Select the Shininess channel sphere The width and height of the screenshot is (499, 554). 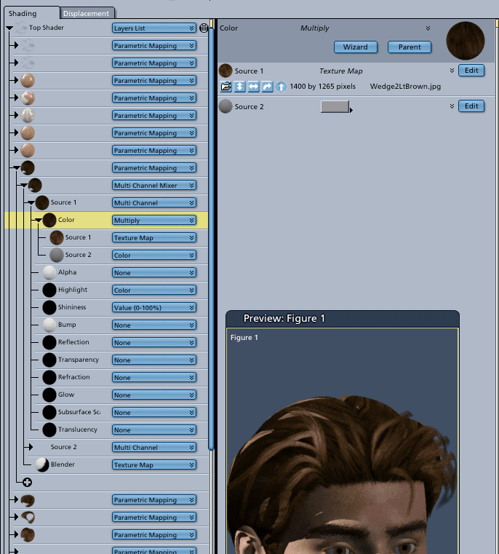click(x=49, y=307)
